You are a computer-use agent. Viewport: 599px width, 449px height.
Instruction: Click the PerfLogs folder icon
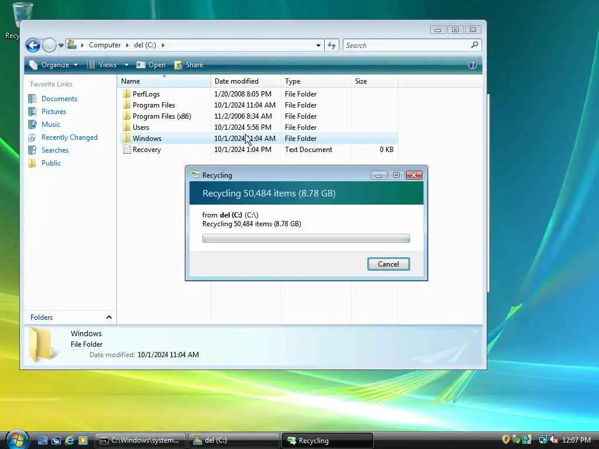pos(126,94)
